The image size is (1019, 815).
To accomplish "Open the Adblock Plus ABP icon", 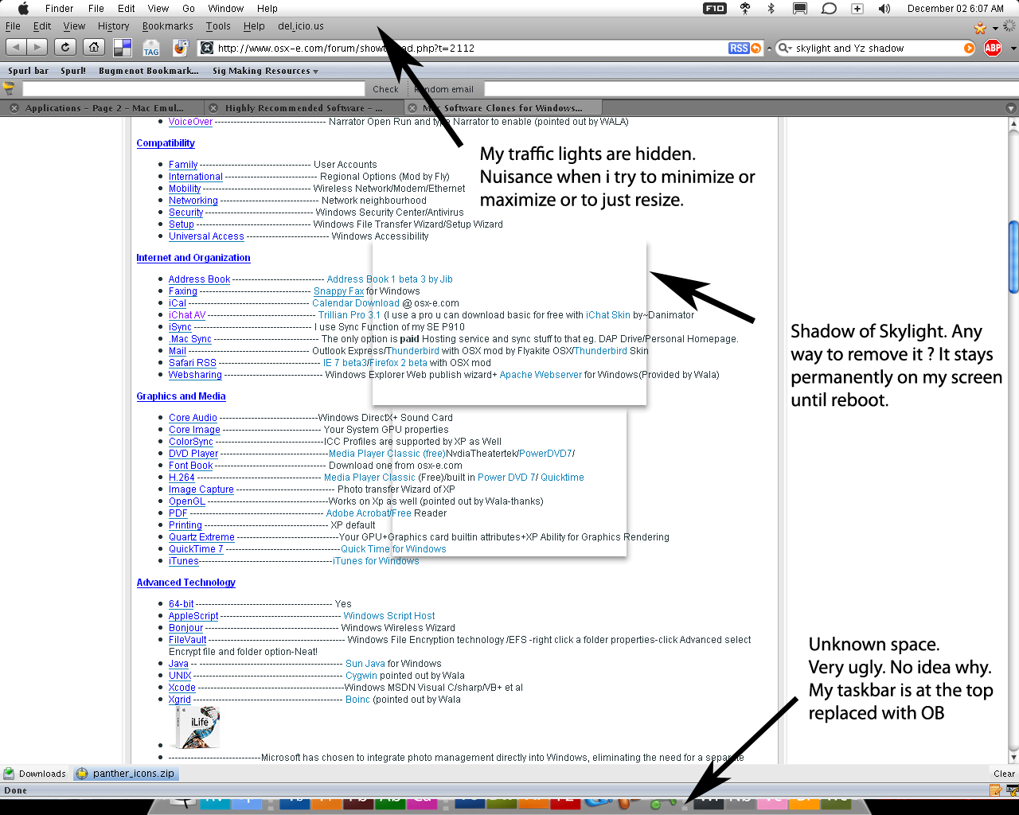I will tap(993, 49).
